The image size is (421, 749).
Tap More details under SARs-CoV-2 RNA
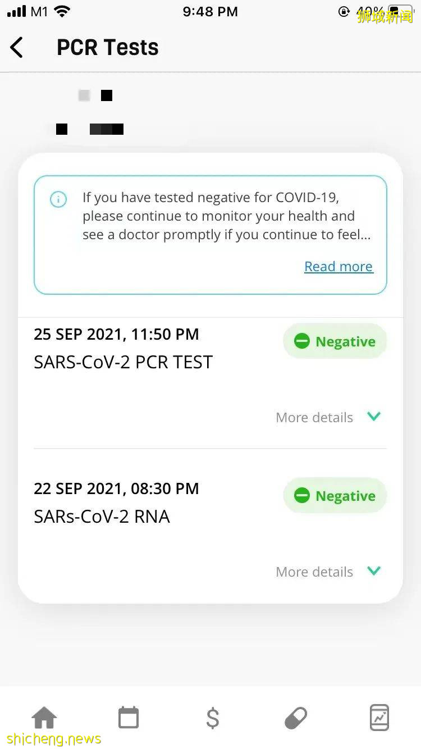pyautogui.click(x=314, y=572)
